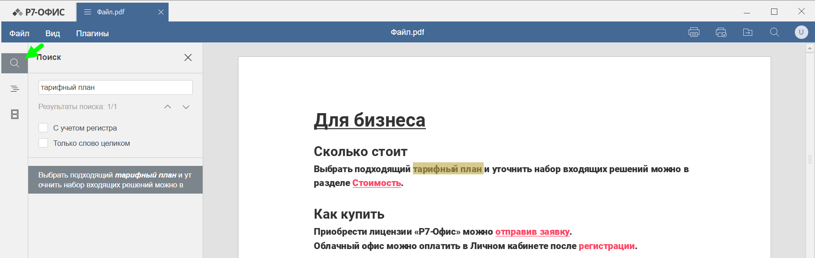Open the Файл menu
Image resolution: width=815 pixels, height=258 pixels.
tap(19, 34)
